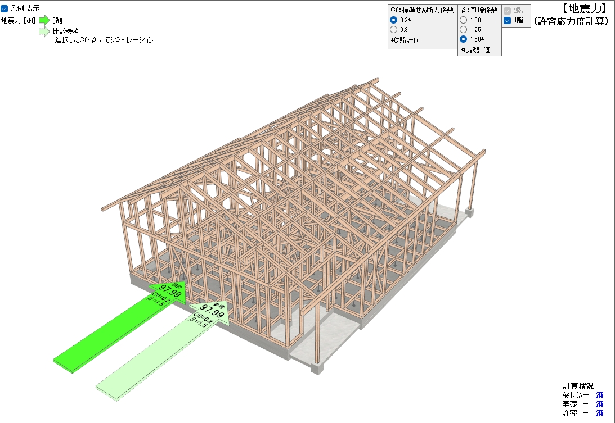Click the bright green design force arrow 97.99

120,327
